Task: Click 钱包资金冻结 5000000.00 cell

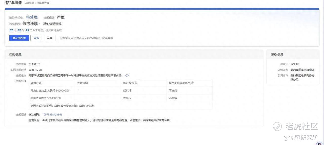Action: (x=52, y=98)
